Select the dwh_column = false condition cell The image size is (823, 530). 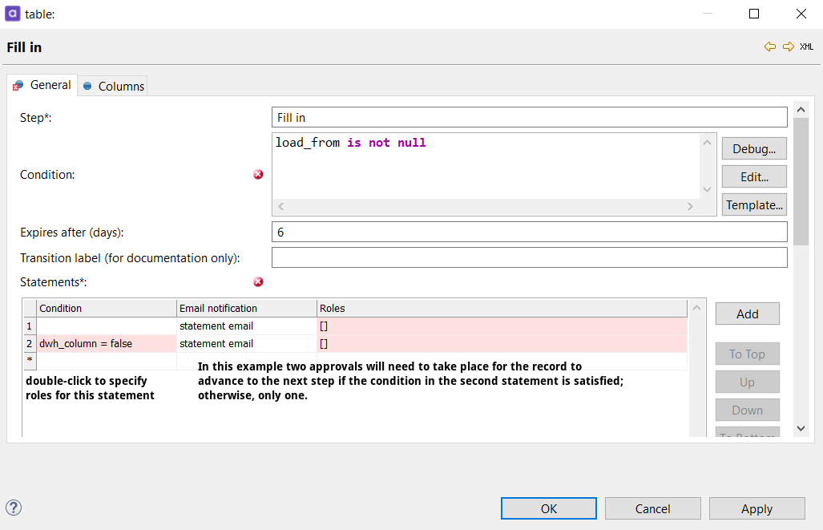tap(106, 344)
